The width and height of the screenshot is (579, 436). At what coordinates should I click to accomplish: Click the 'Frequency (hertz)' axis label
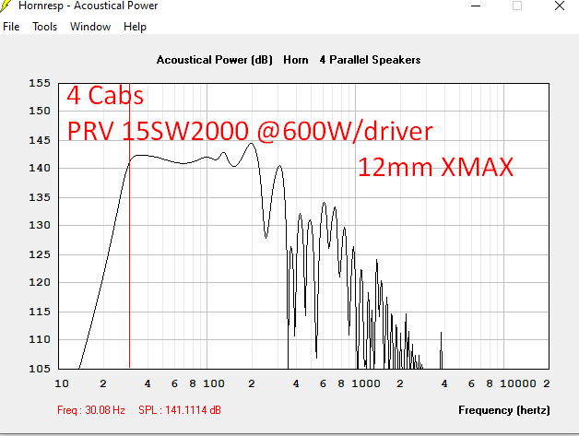click(504, 410)
